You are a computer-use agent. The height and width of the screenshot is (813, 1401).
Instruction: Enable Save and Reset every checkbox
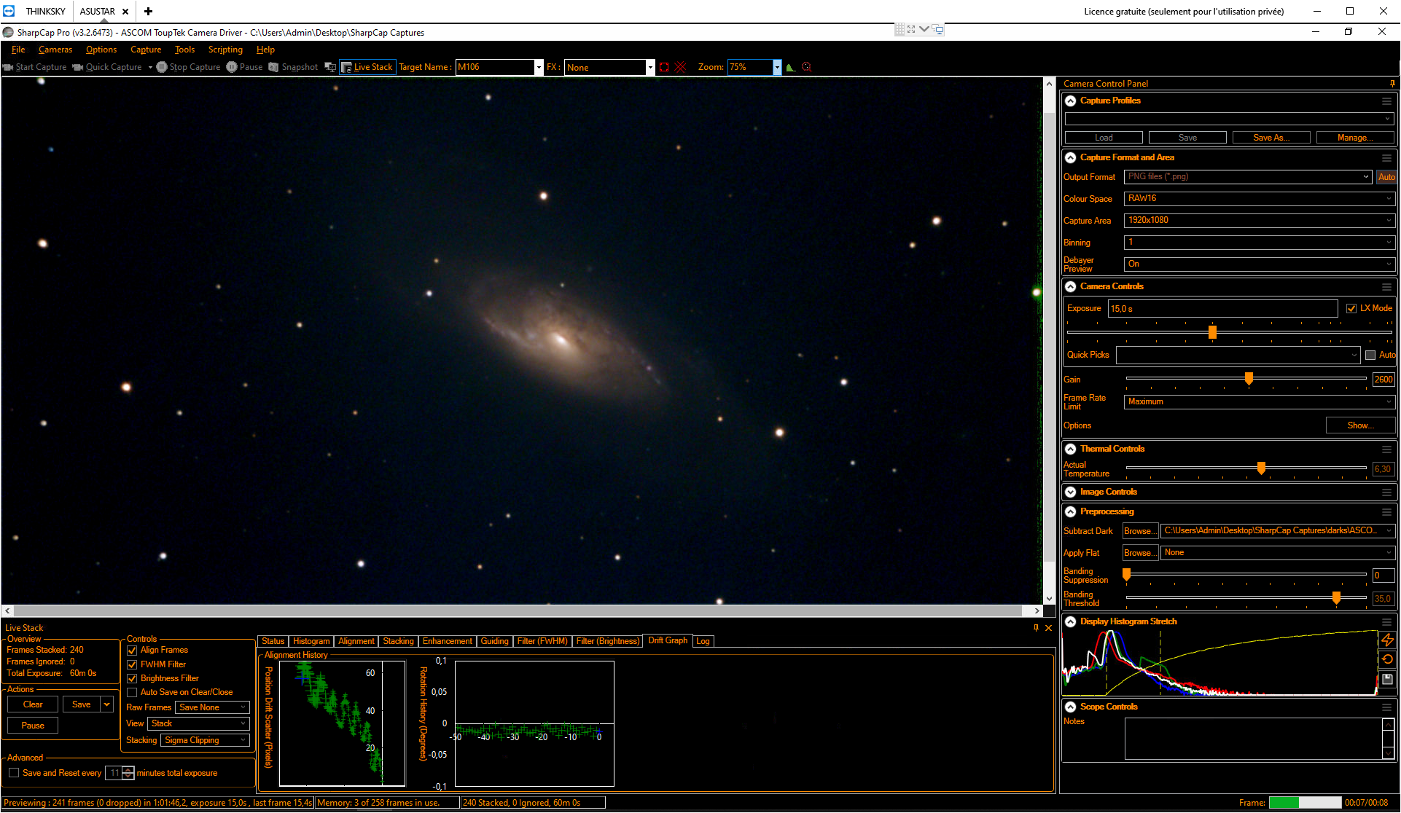pos(14,773)
